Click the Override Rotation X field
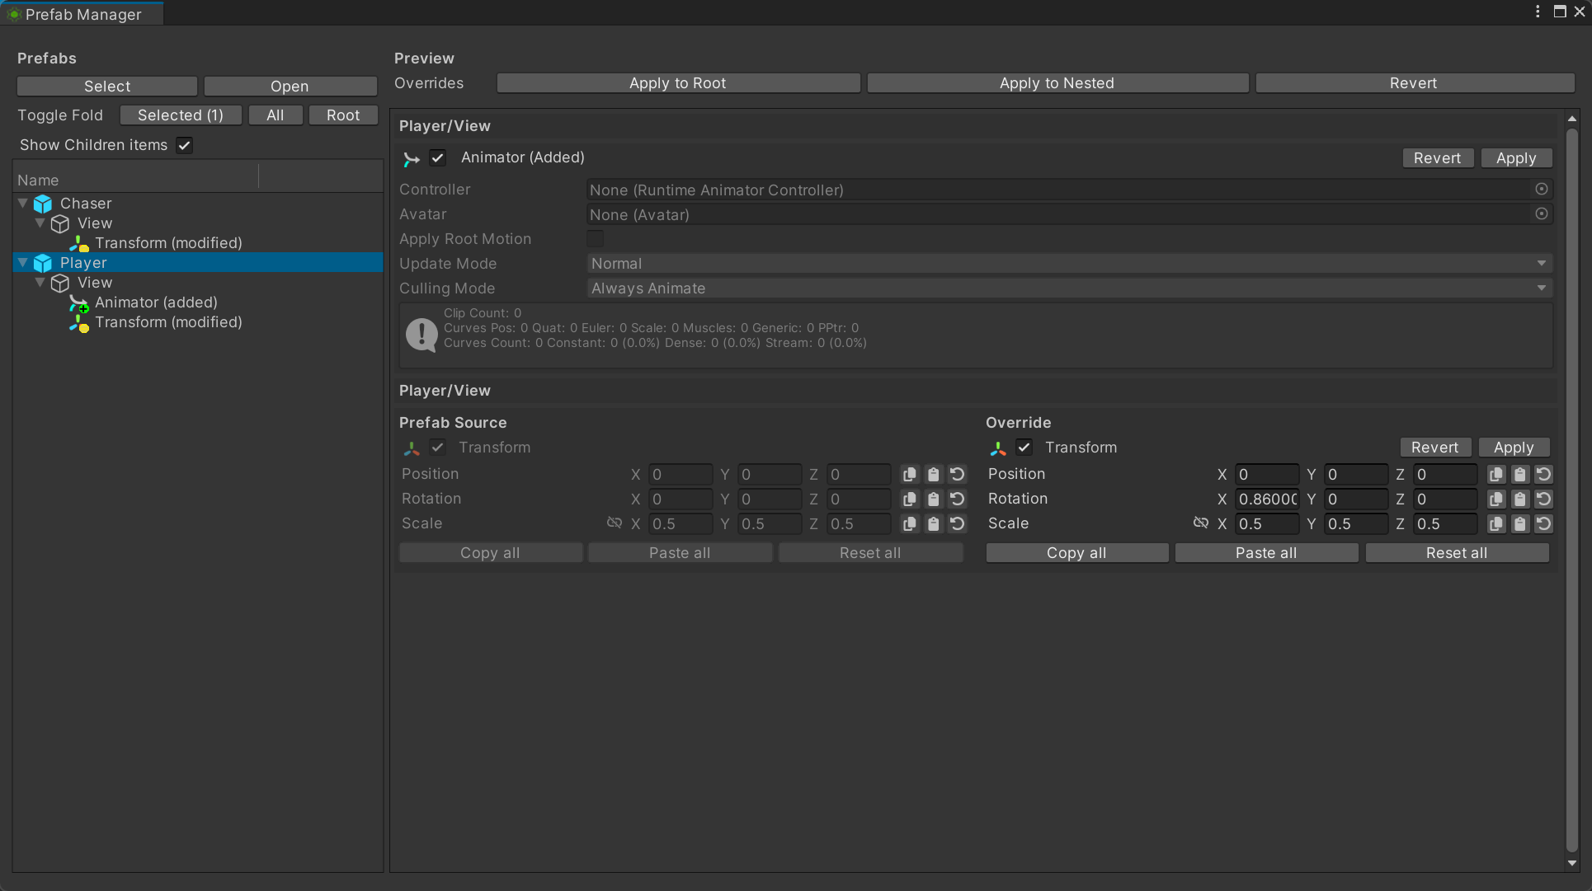Viewport: 1592px width, 891px height. click(x=1267, y=499)
